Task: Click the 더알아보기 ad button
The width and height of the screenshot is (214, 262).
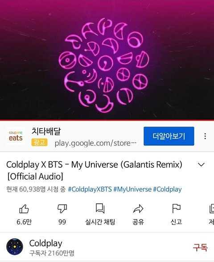Action: pos(169,136)
